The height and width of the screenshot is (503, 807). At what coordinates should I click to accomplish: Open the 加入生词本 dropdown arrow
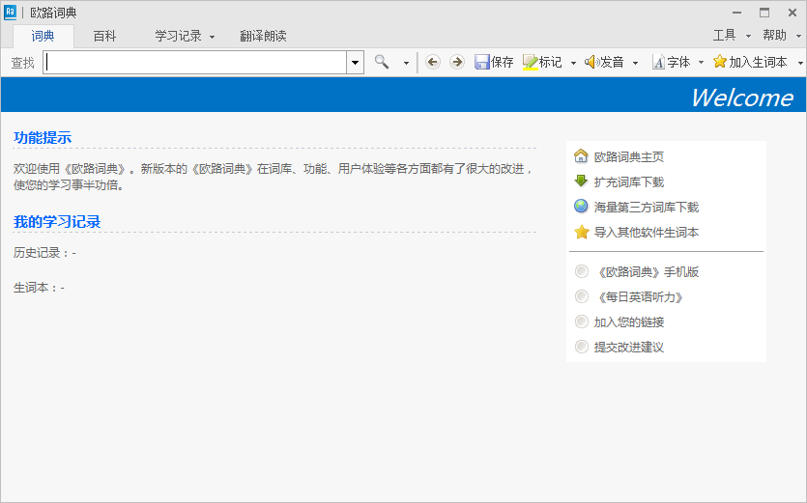point(800,63)
